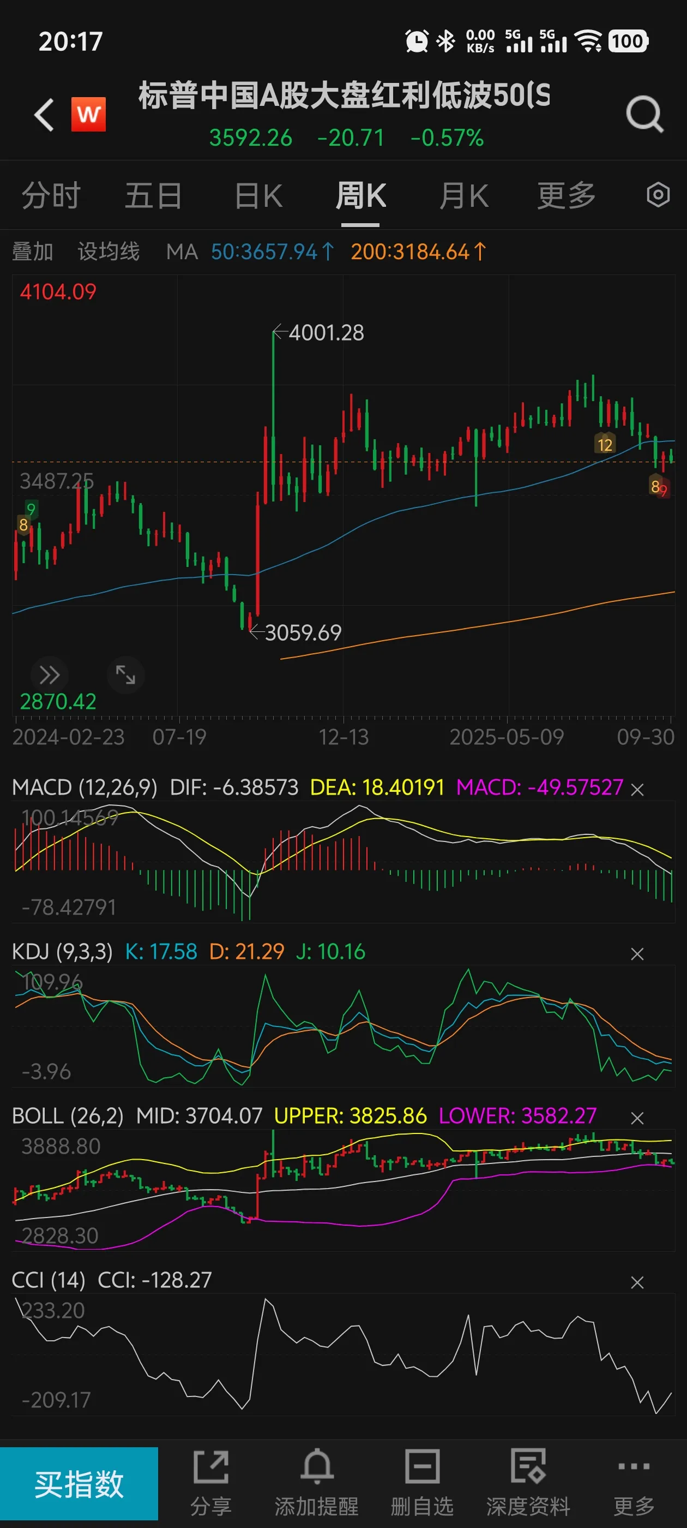Open the search magnifier icon
Image resolution: width=687 pixels, height=1528 pixels.
(644, 114)
